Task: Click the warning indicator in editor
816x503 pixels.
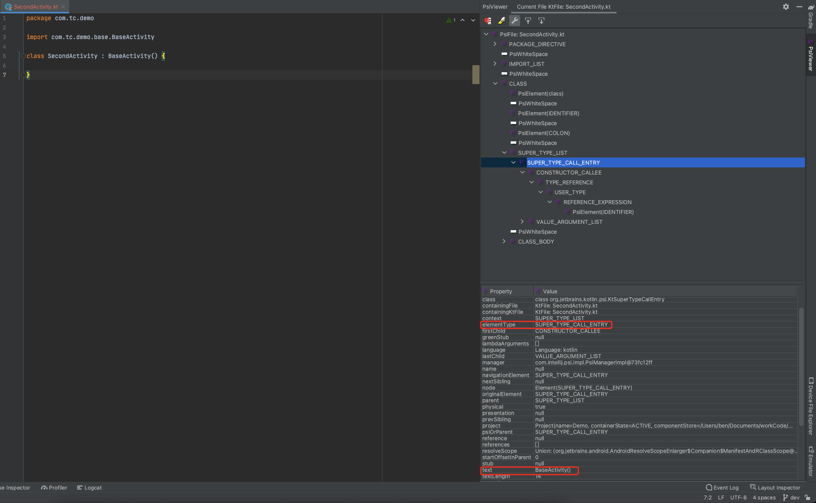Action: coord(451,20)
